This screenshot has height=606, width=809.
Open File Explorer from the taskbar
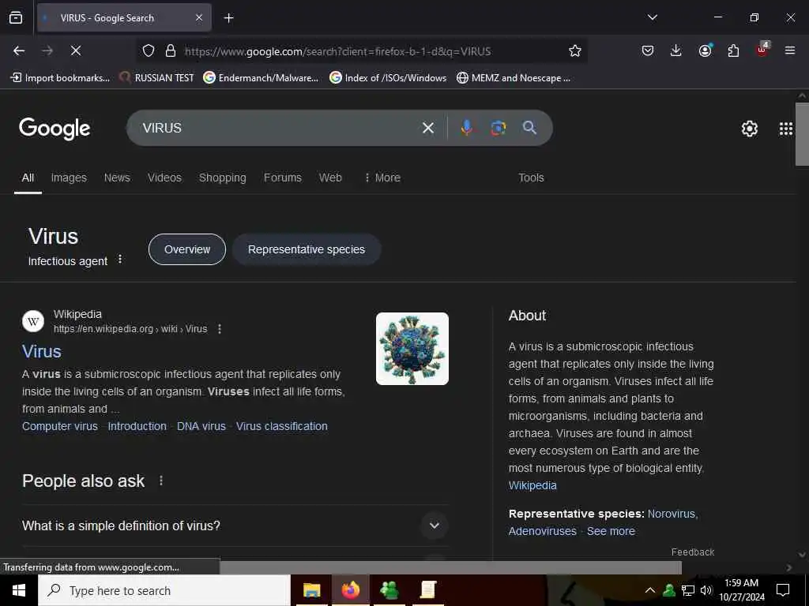tap(311, 590)
